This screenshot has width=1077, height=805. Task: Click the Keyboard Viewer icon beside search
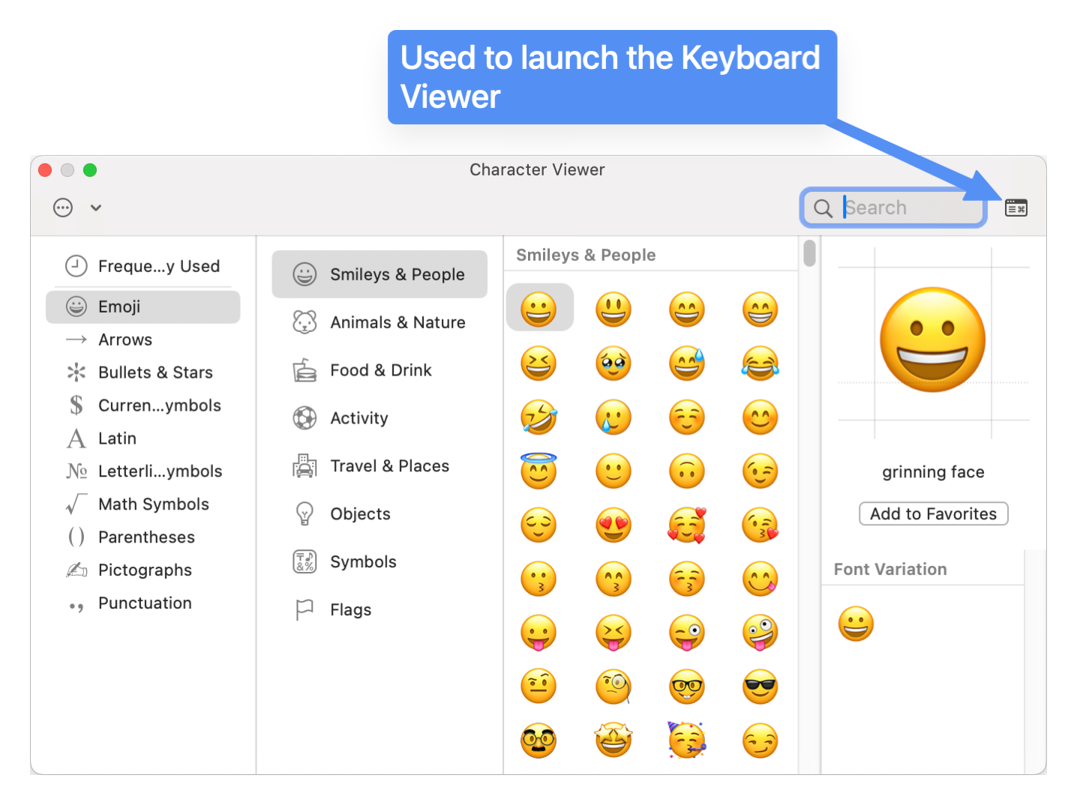click(1015, 208)
